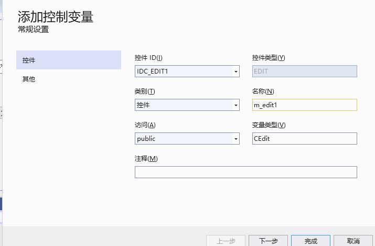Switch to the 其他 tab
375x246 pixels.
pyautogui.click(x=29, y=79)
